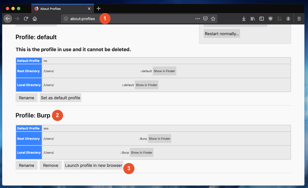
Task: Reload the about:profiles page
Action: point(26,19)
